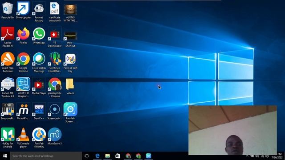The image size is (285, 160).
Task: Launch the EveryonePiano shortcut with EOP keyboard
Action: [8, 111]
